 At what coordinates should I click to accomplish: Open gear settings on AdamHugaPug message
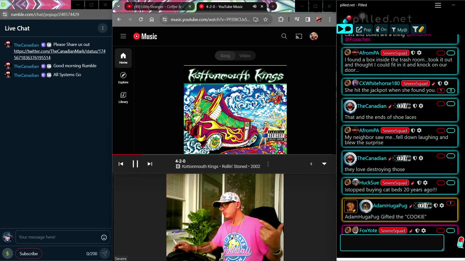click(442, 206)
